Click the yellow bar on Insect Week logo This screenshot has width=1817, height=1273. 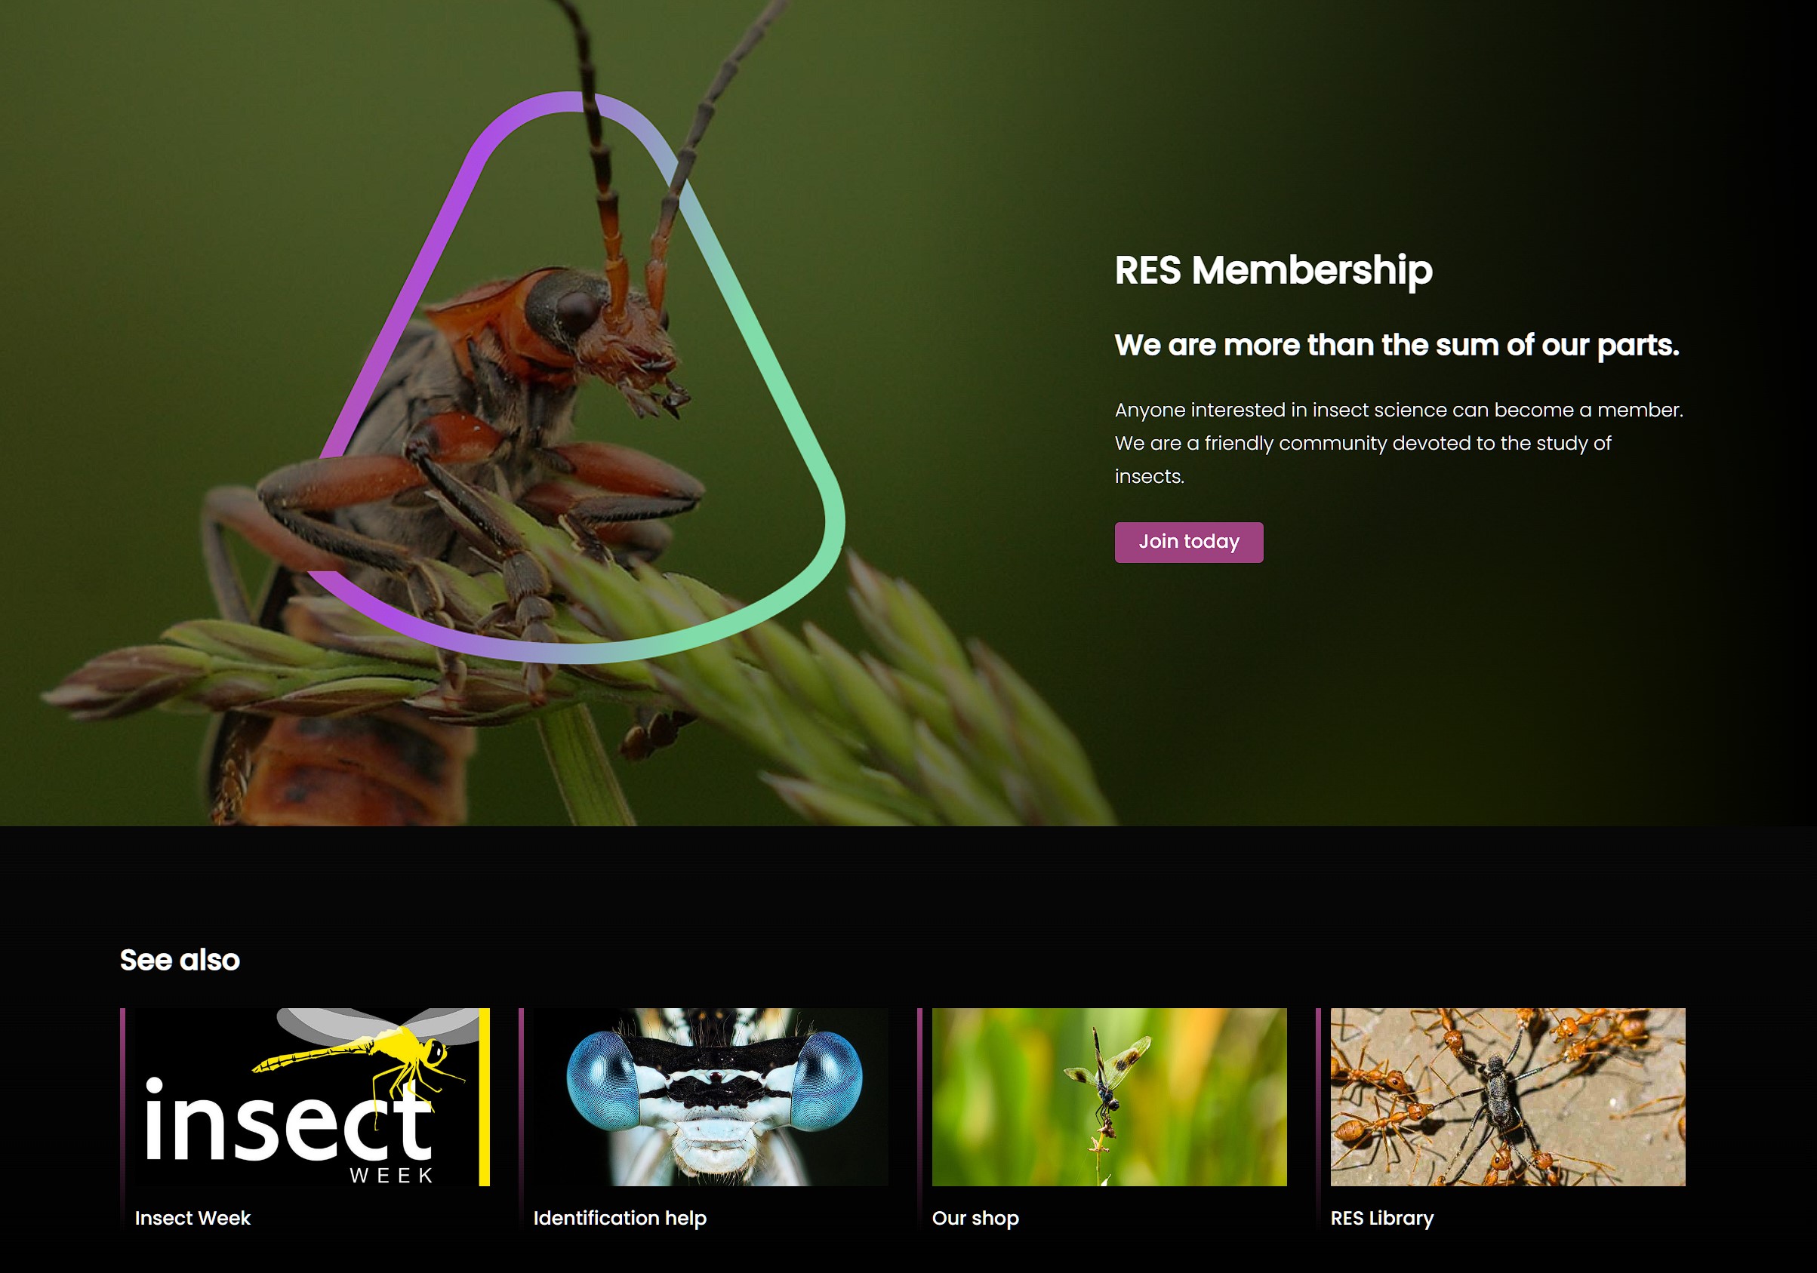point(485,1096)
